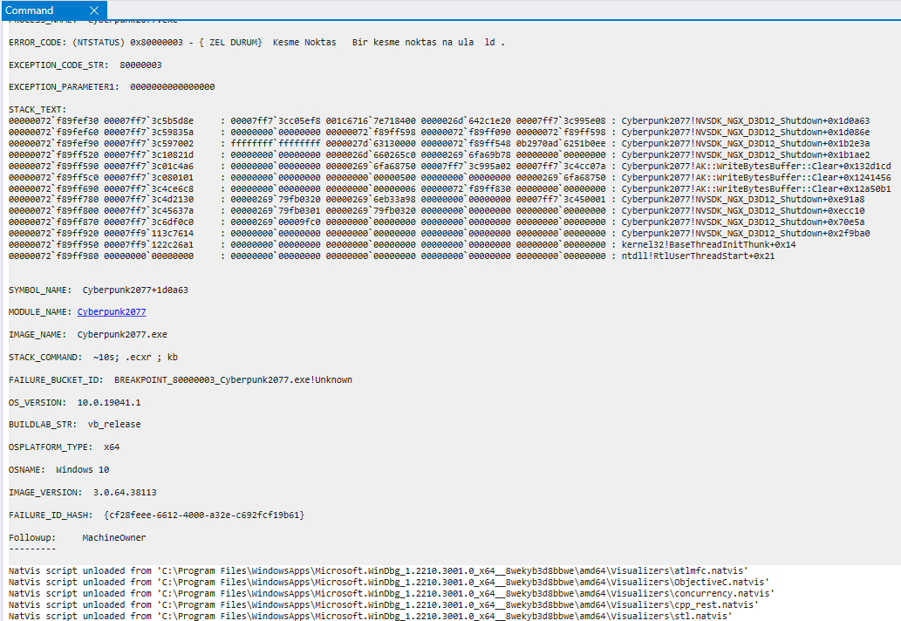Click IMAGE_VERSION value 3.0.64.38113
Screen dimensions: 901x621
[125, 492]
